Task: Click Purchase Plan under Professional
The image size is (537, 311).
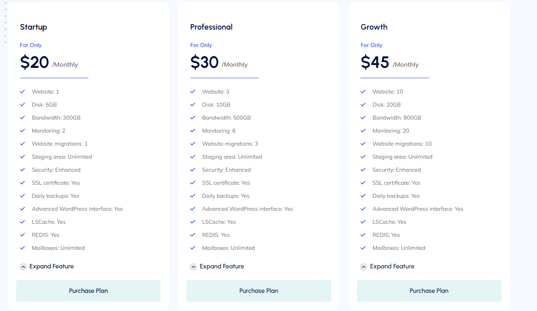Action: pyautogui.click(x=259, y=290)
